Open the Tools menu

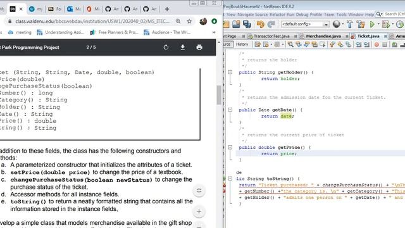[x=341, y=15]
